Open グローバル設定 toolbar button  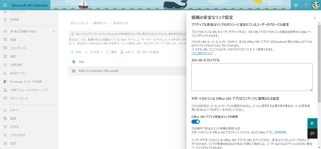[x=148, y=52]
